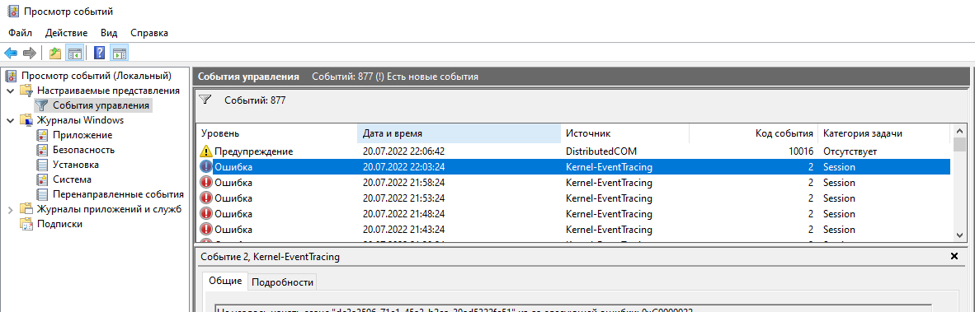975x312 pixels.
Task: Switch to the Общие tab
Action: coord(225,281)
